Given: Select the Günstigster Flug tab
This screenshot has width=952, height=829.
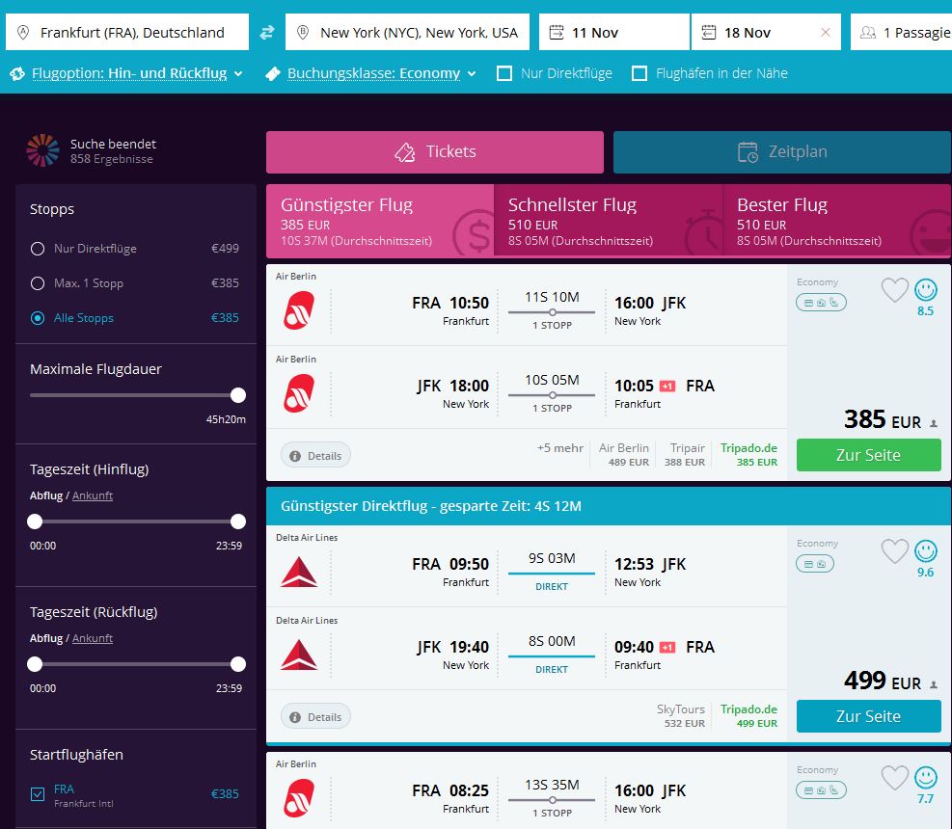Looking at the screenshot, I should (x=380, y=222).
